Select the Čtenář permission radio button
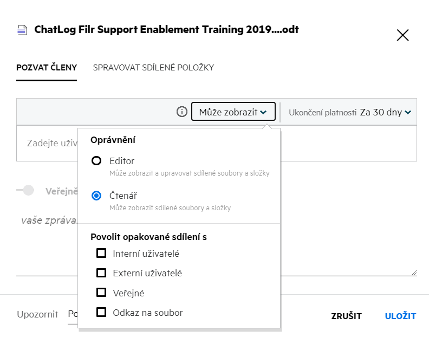429x337 pixels. click(x=97, y=196)
